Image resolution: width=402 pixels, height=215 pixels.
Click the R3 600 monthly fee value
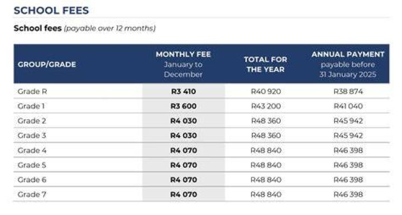point(184,106)
